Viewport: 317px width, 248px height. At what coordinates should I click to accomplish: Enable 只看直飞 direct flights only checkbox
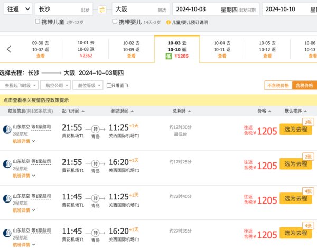109,86
